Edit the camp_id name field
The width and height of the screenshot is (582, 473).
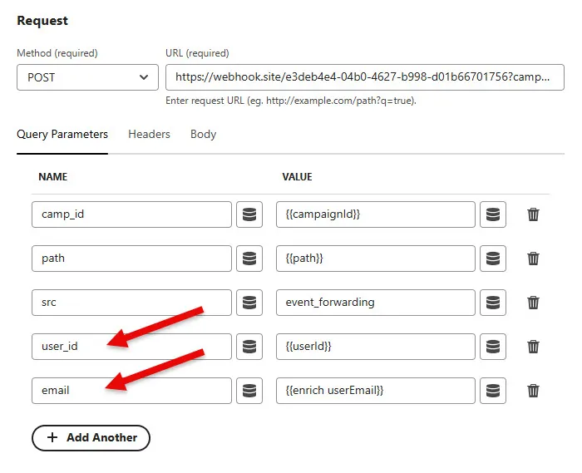coord(131,214)
